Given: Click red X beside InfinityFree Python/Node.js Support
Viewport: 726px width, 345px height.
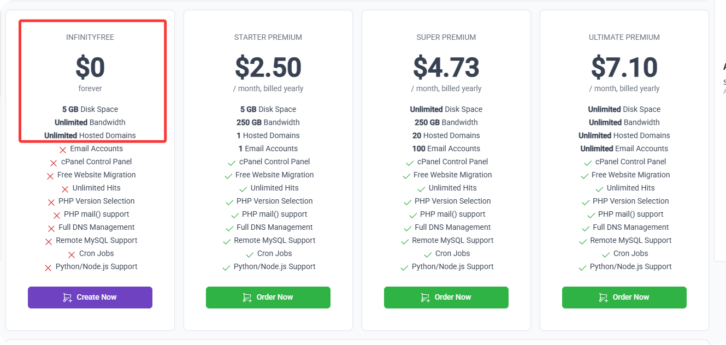Looking at the screenshot, I should [x=48, y=267].
